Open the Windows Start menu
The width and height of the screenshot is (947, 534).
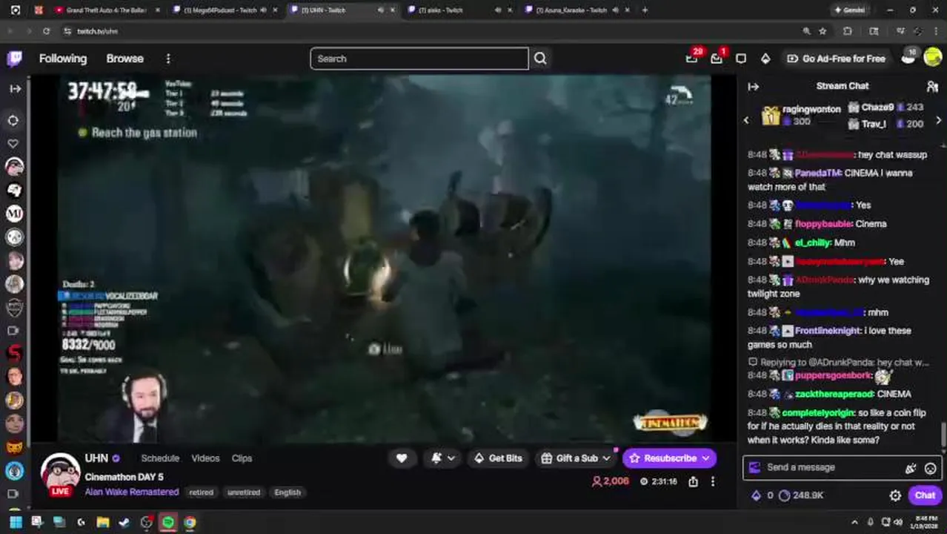pos(16,522)
